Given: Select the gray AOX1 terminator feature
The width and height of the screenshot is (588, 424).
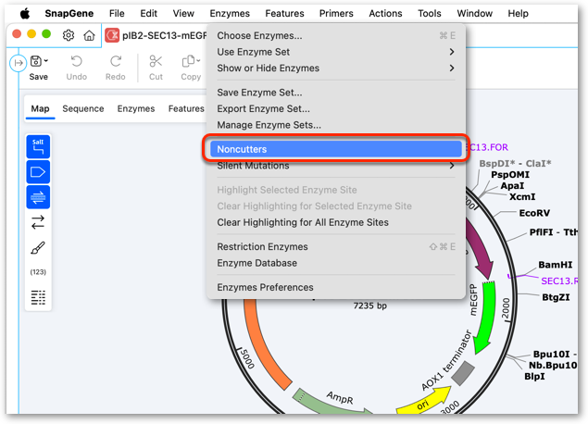Looking at the screenshot, I should [x=464, y=373].
